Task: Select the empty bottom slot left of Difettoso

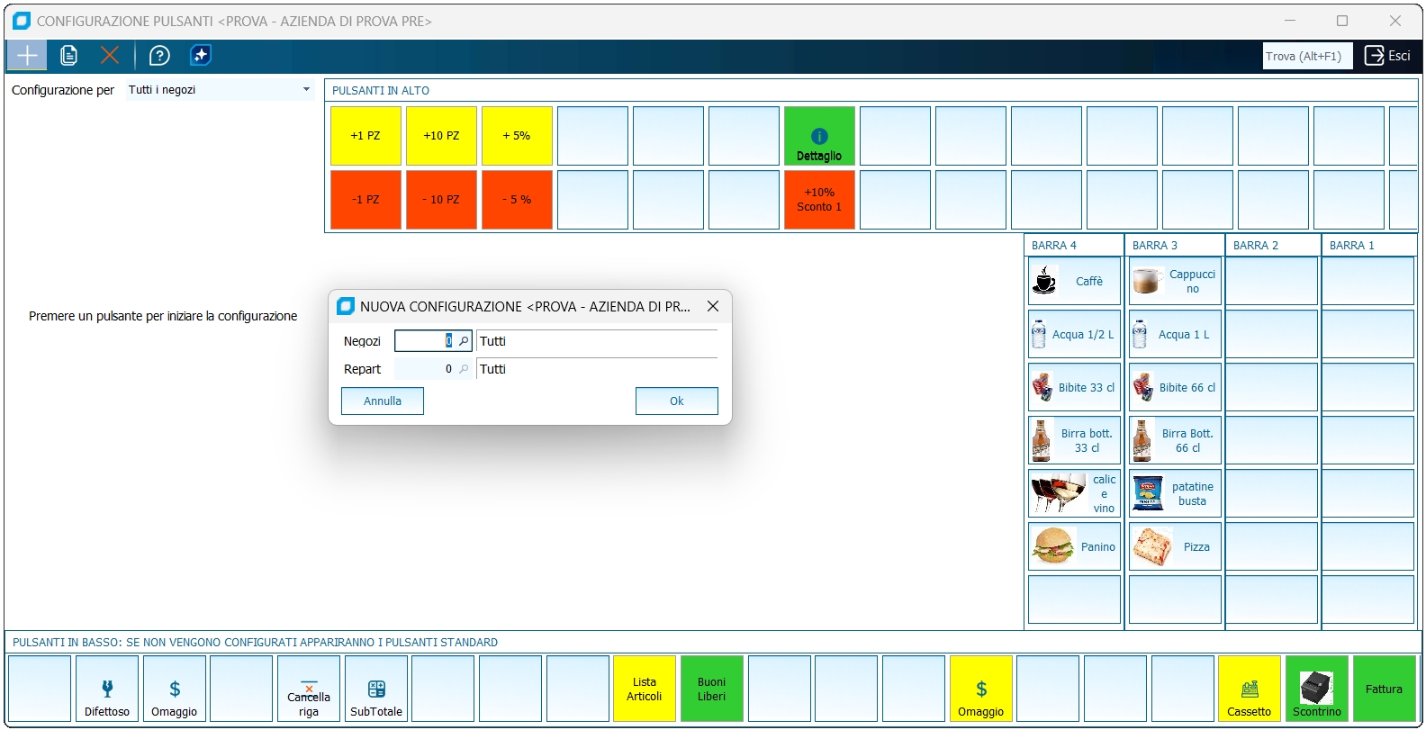Action: pyautogui.click(x=40, y=689)
